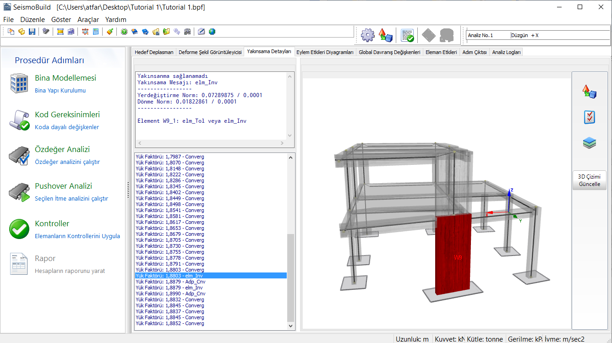Click the green help question mark icon
The image size is (612, 343).
[124, 32]
